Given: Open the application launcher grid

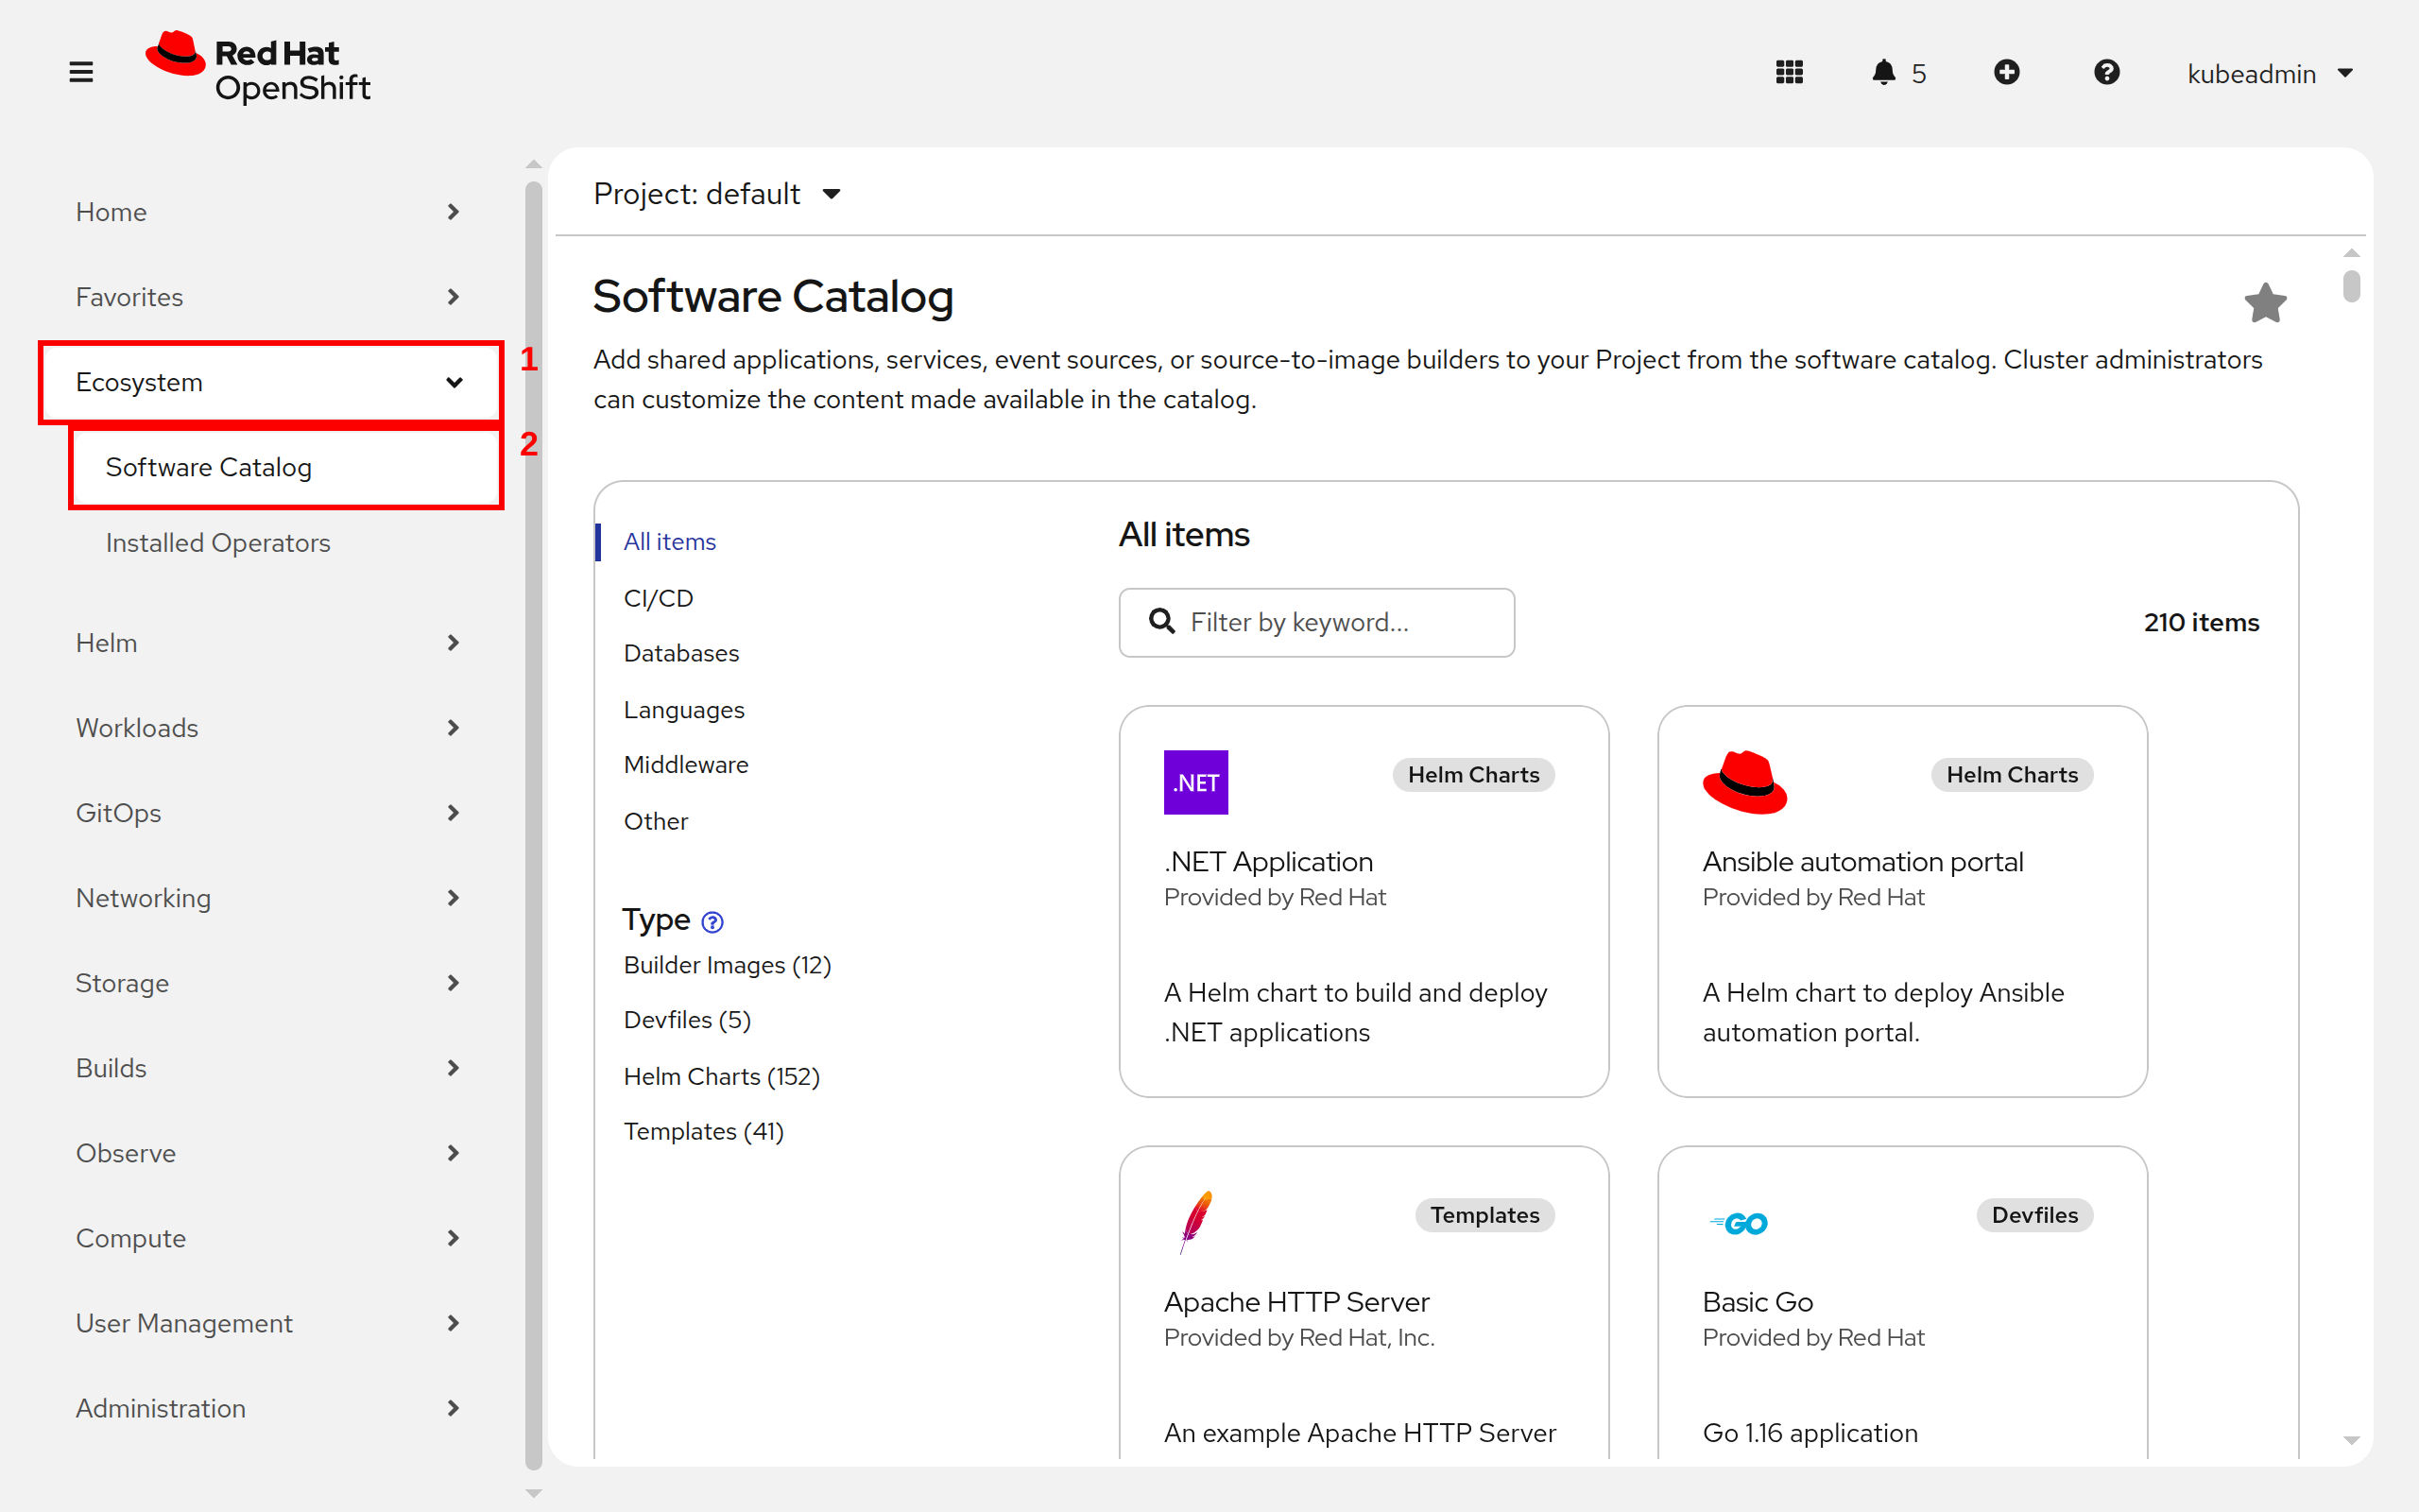Looking at the screenshot, I should pyautogui.click(x=1790, y=72).
